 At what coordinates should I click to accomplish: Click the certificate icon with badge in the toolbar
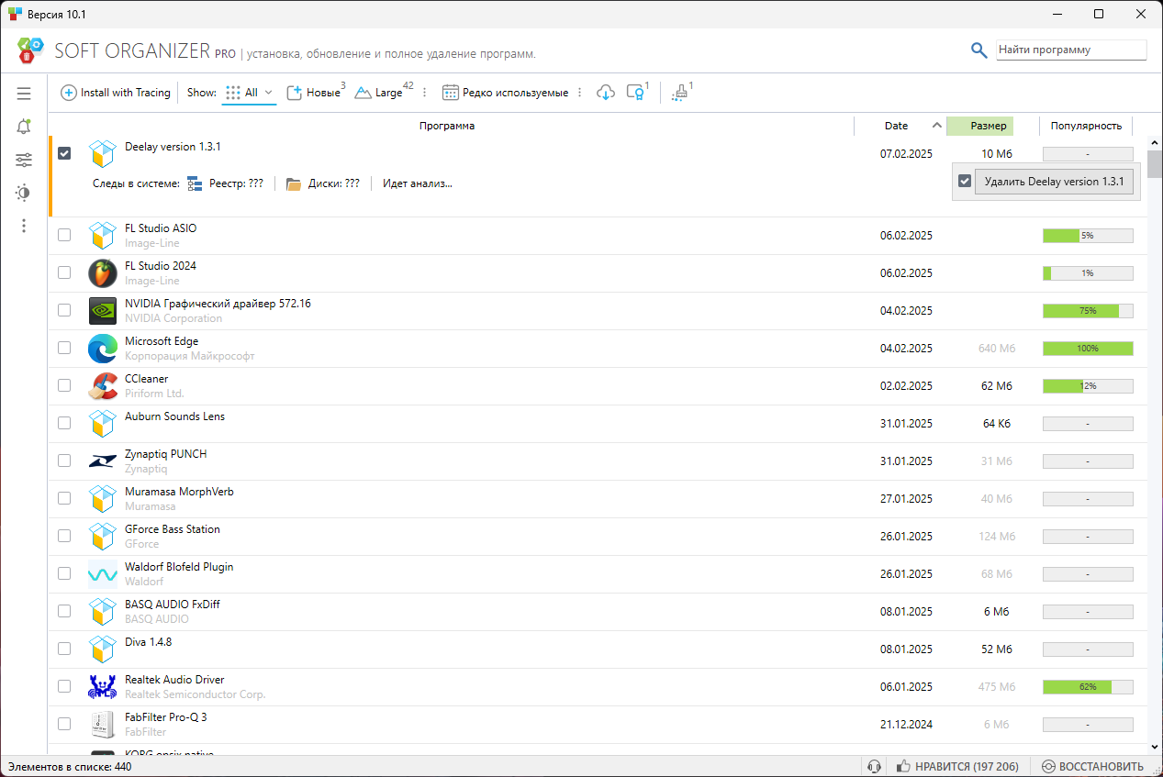click(x=634, y=93)
